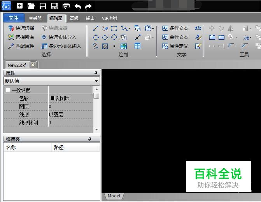Click the dimension icon right of 多行文本
This screenshot has height=202, width=261.
198,28
